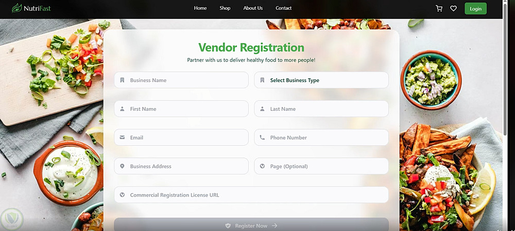Click the building icon in Business Name field
The width and height of the screenshot is (515, 231).
[x=122, y=80]
